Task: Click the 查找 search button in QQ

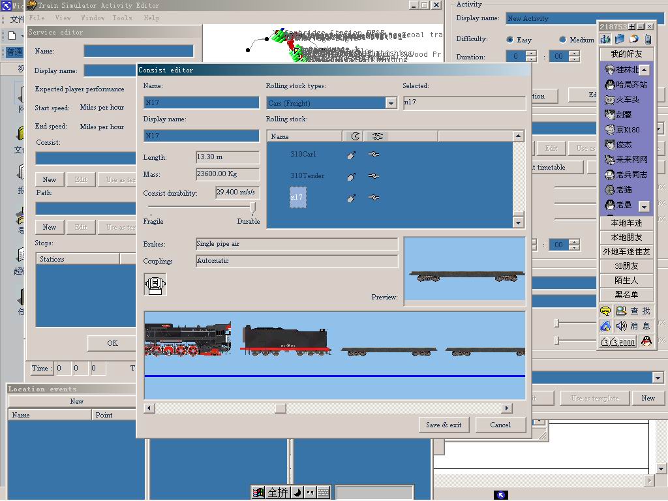Action: pos(633,311)
